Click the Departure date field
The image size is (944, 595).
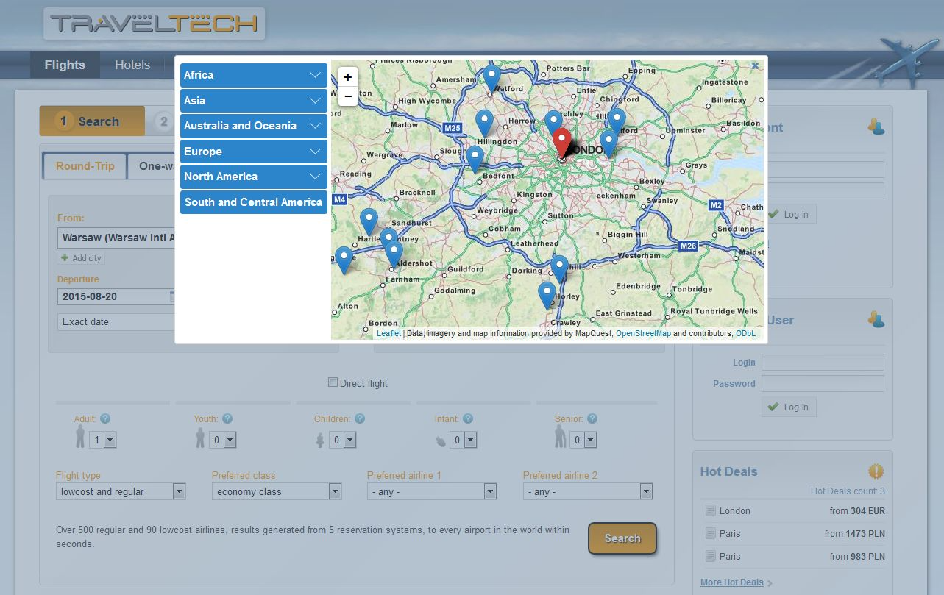116,296
